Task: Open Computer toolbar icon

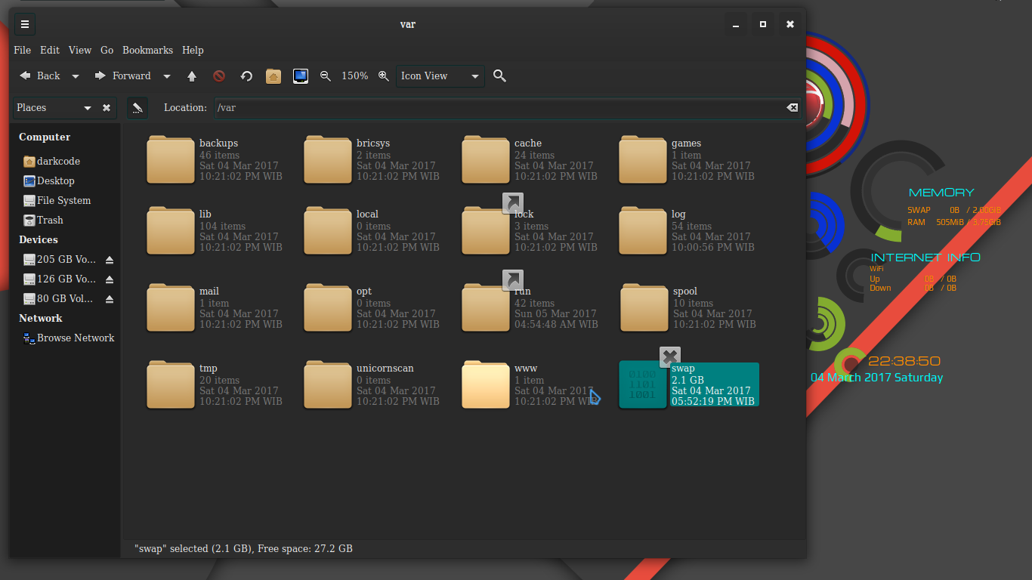Action: click(x=301, y=76)
